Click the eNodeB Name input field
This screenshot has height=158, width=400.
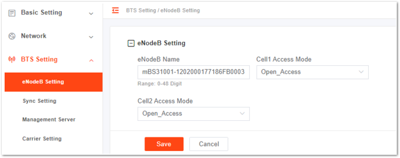(x=194, y=72)
